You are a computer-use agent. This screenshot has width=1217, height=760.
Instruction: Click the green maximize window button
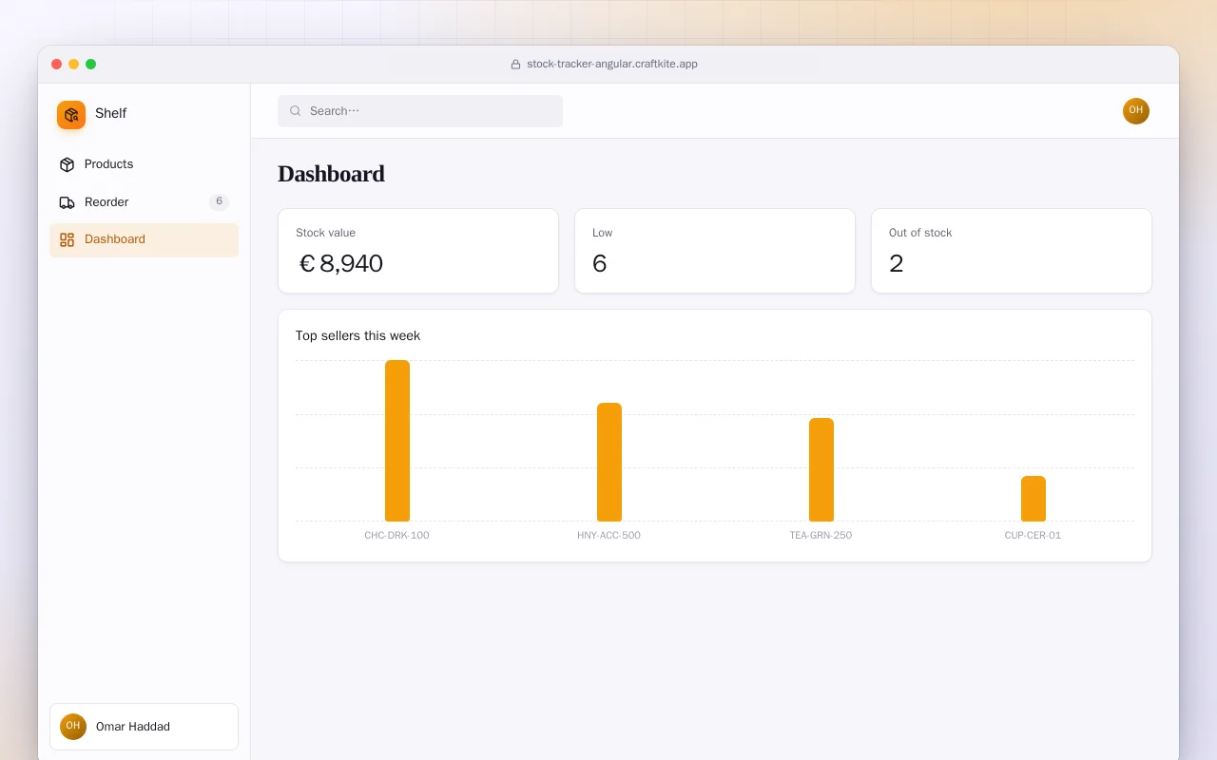90,65
